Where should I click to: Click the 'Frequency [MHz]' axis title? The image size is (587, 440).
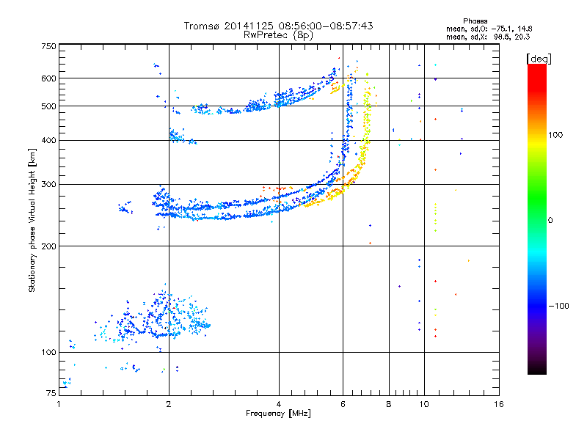coord(278,414)
